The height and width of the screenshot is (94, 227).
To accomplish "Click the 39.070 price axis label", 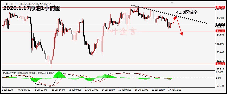I will (220, 61).
